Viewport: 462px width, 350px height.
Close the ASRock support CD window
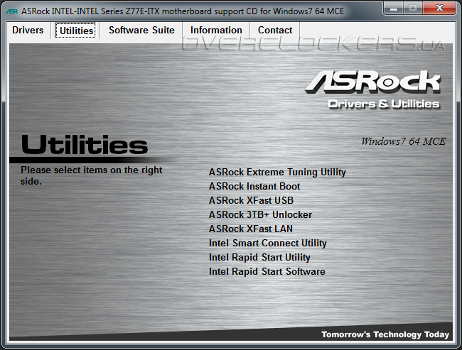pyautogui.click(x=439, y=8)
